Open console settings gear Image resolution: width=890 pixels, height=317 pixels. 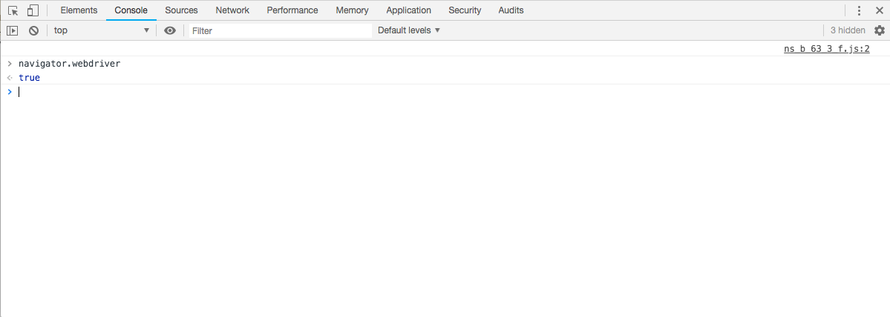[880, 30]
